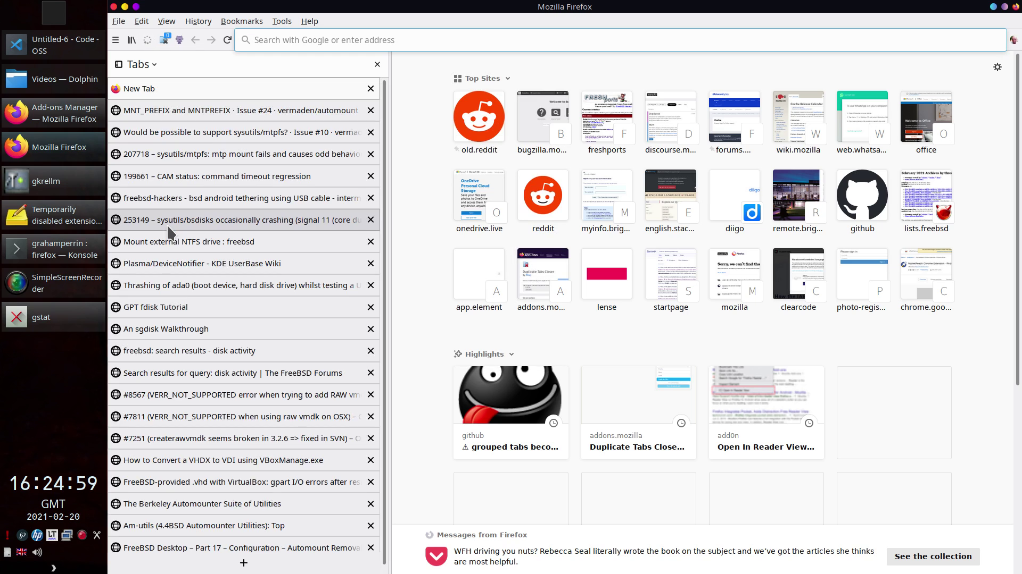This screenshot has height=574, width=1022.
Task: Click the HP system tray icon
Action: click(x=37, y=535)
